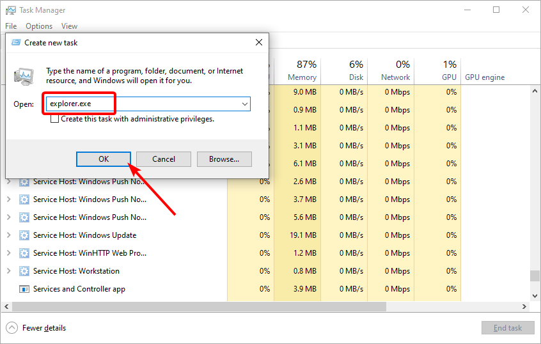This screenshot has height=344, width=541.
Task: Click the GPU engine column header
Action: 485,77
